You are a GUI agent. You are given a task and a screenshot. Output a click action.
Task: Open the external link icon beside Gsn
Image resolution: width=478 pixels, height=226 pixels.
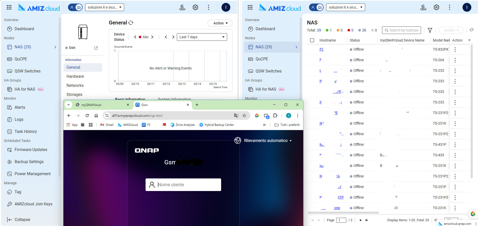(96, 48)
